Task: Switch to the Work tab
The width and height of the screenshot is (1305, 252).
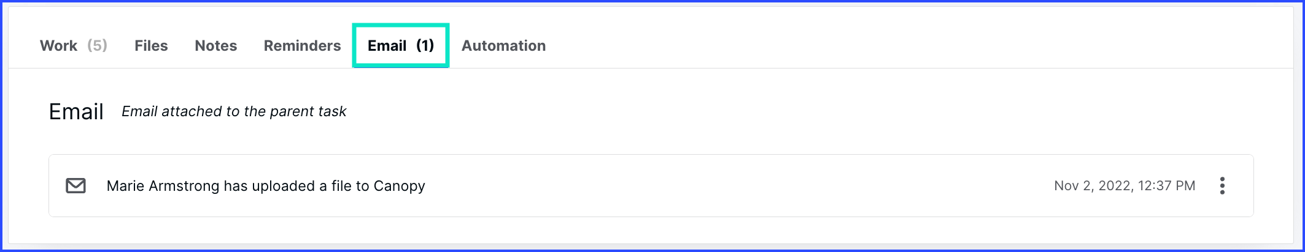Action: 74,45
